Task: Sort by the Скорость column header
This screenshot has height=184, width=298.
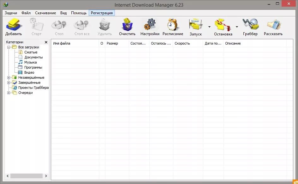Action: 188,43
